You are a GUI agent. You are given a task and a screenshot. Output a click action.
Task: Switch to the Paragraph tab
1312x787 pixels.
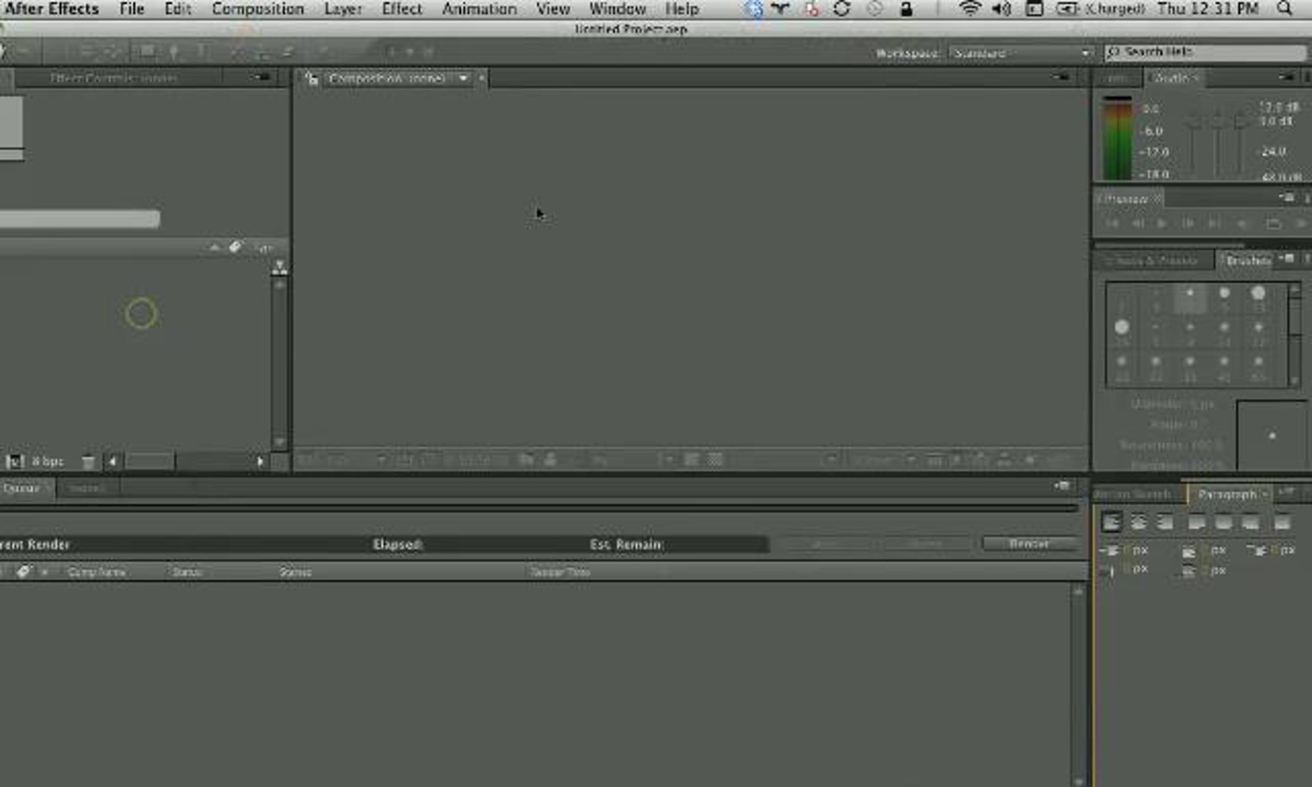tap(1227, 495)
